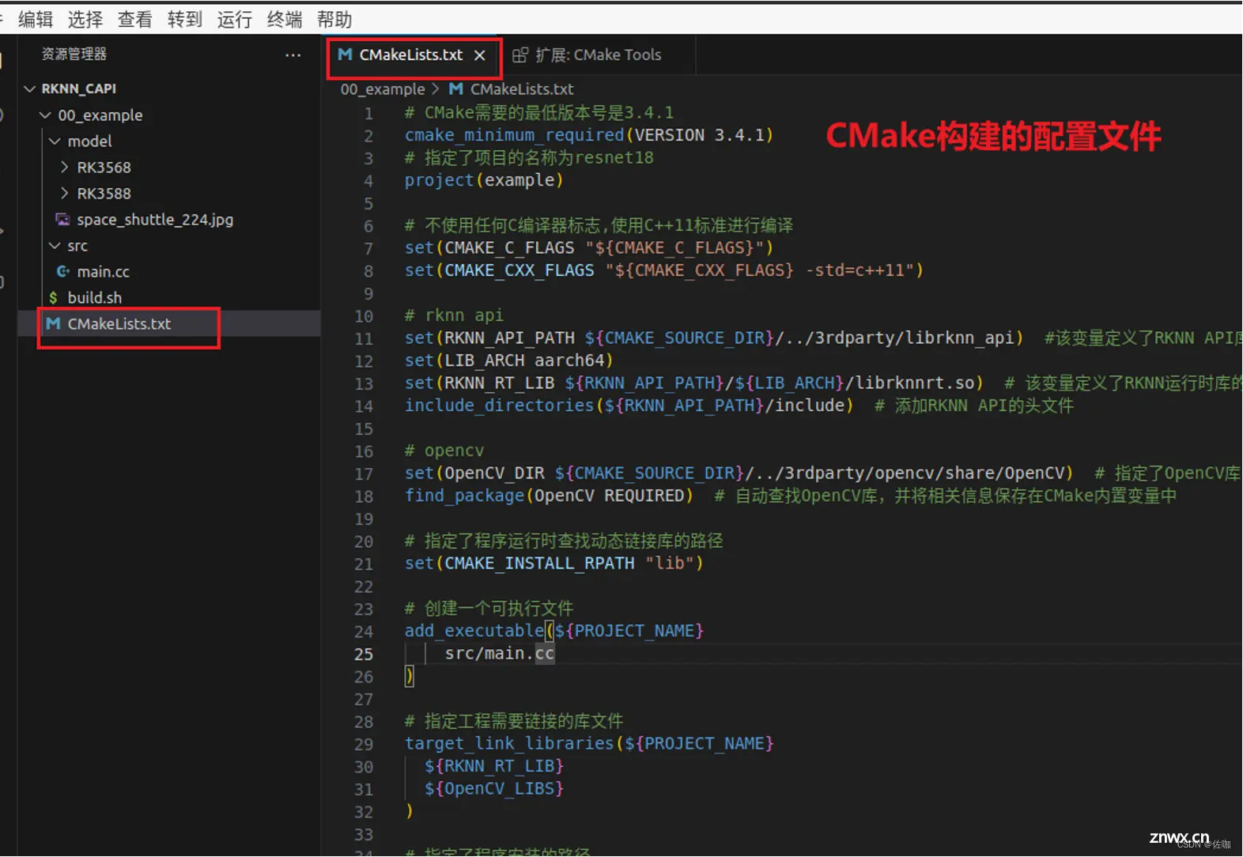
Task: Open the 转到 menu
Action: point(184,19)
